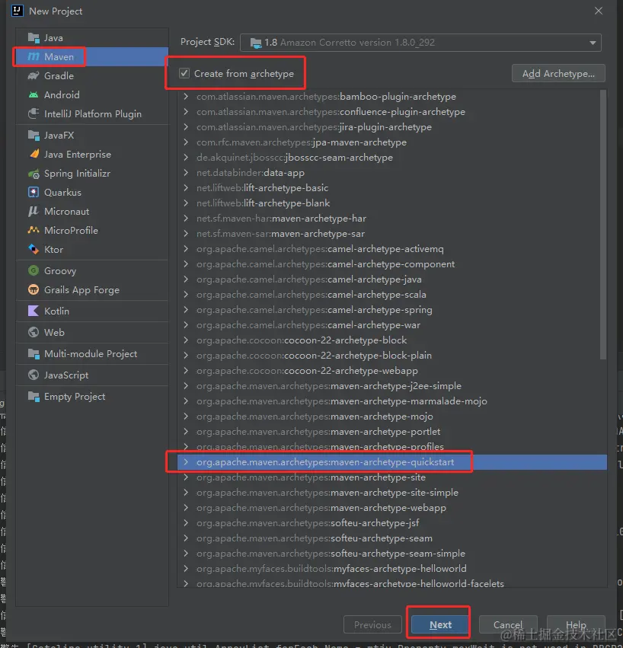Select maven-archetype-j2ee-simple archetype row

392,386
